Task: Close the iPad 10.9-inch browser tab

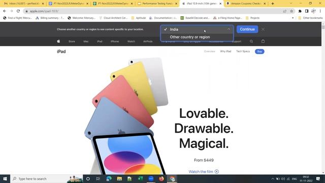Action: point(220,4)
